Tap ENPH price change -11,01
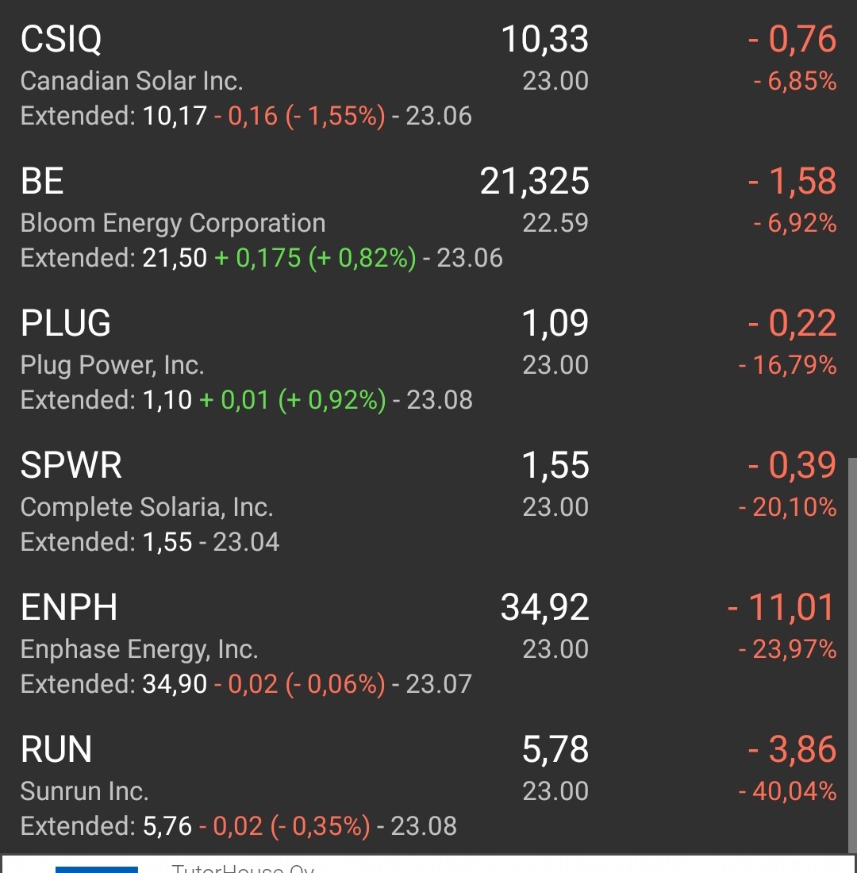 pos(782,607)
